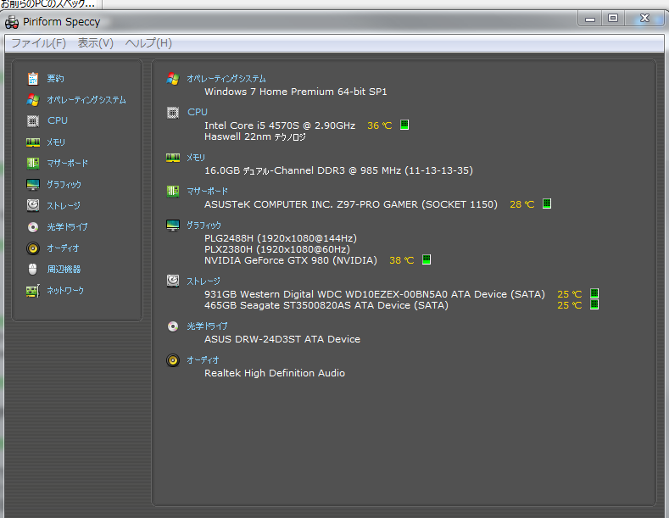Select CPU label in the sidebar
669x518 pixels.
point(58,120)
